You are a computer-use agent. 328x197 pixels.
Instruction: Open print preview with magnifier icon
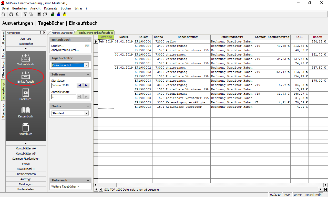click(x=17, y=14)
